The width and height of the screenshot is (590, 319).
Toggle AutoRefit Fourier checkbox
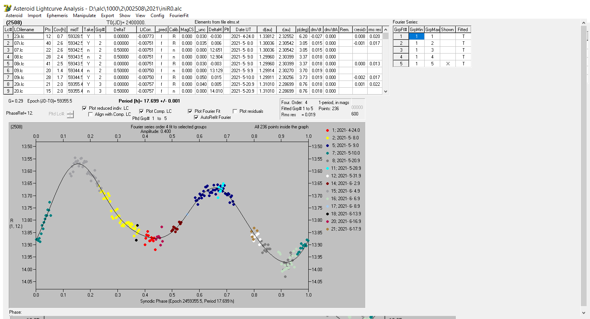pos(196,117)
